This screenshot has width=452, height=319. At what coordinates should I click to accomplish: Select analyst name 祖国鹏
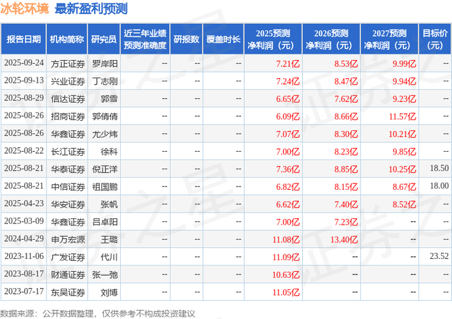[x=105, y=187]
